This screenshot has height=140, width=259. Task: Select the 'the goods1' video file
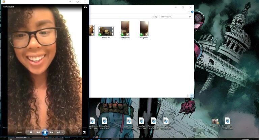click(144, 29)
